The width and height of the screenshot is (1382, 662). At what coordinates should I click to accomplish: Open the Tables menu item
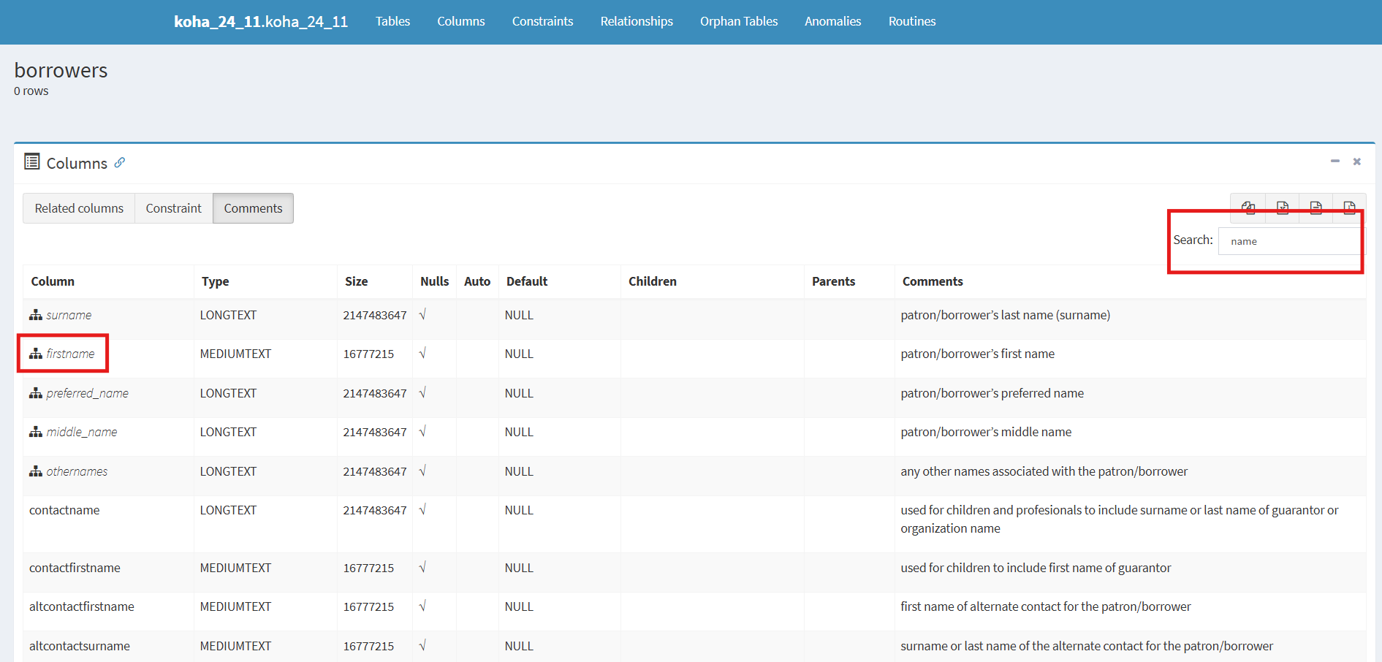(392, 21)
